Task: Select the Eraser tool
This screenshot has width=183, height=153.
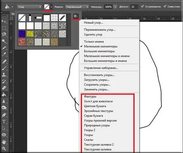Action: 4,88
